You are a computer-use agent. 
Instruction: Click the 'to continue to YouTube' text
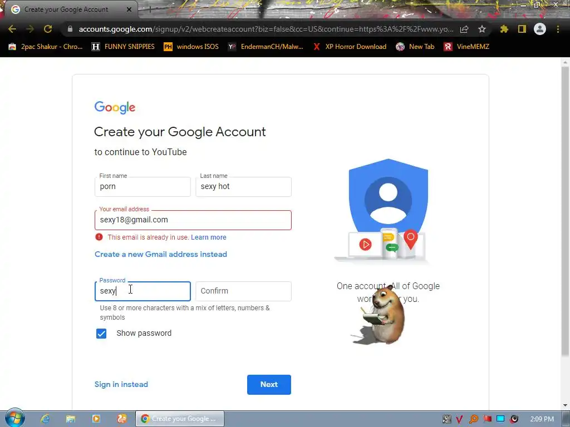pyautogui.click(x=141, y=152)
